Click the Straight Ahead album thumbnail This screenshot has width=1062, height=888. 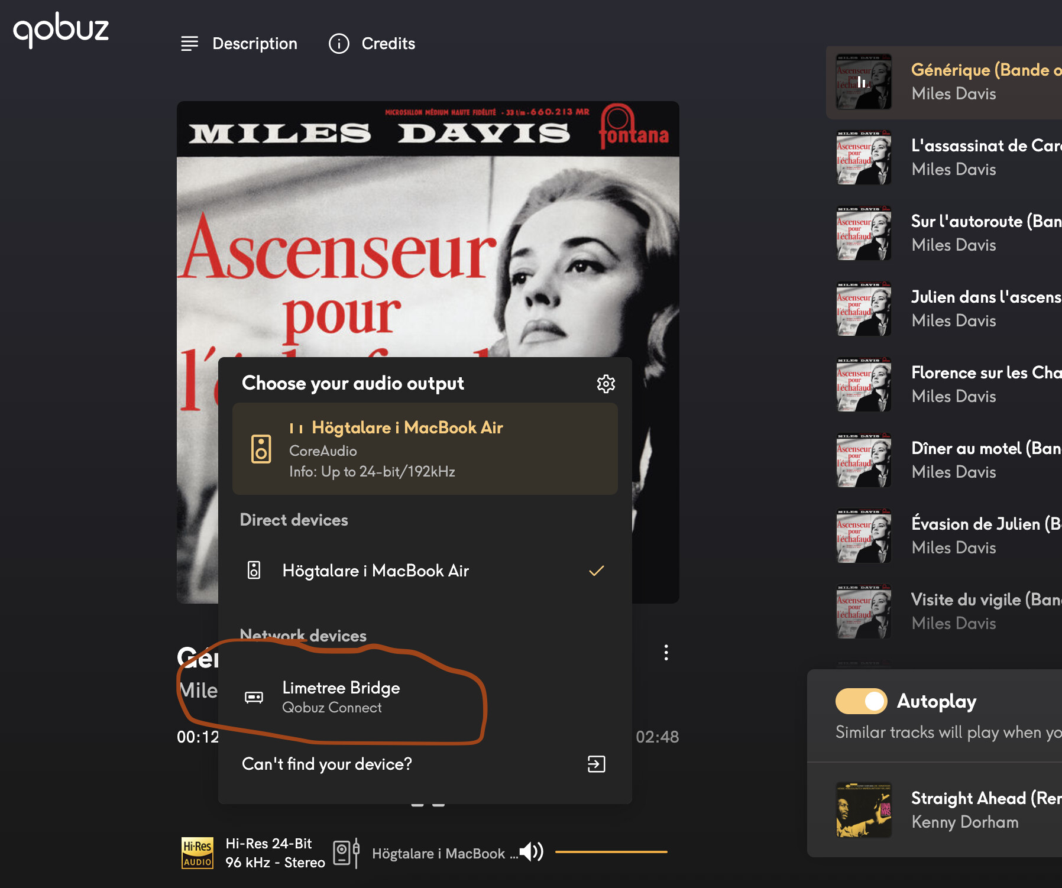coord(863,809)
